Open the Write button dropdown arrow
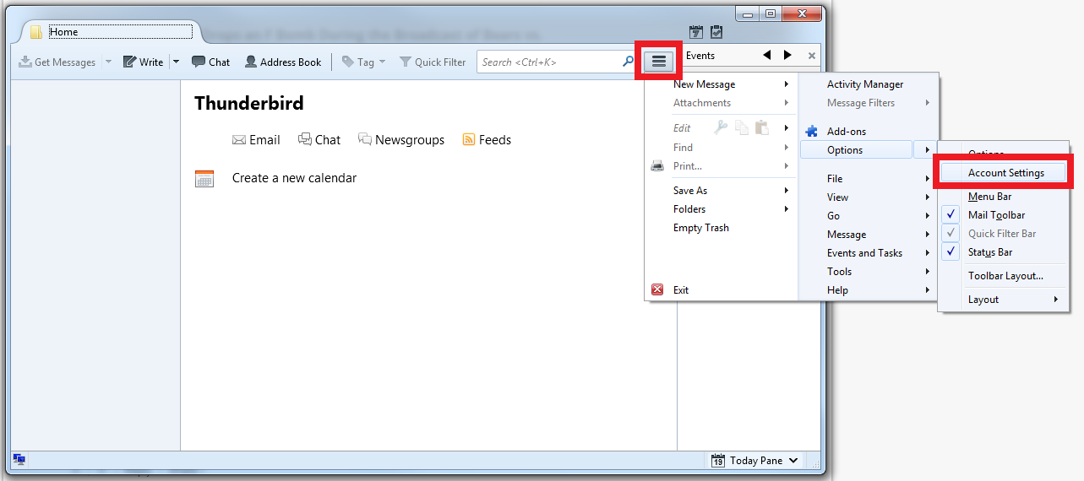 click(x=176, y=62)
